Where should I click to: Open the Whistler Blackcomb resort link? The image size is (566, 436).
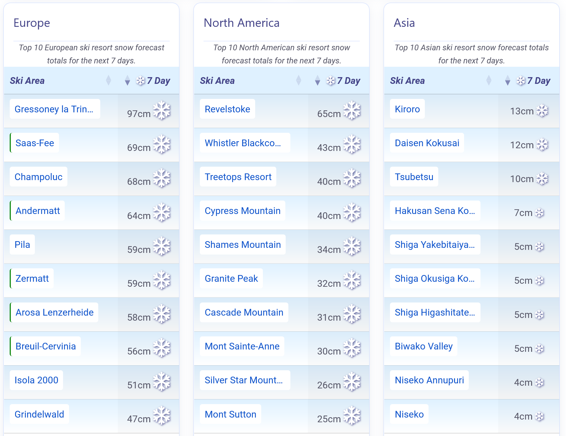[243, 143]
